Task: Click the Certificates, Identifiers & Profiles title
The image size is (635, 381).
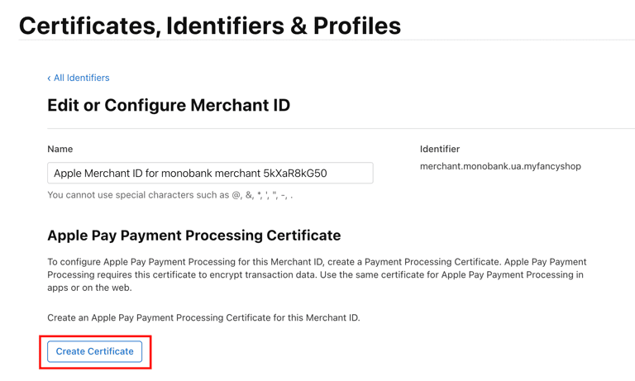Action: (x=209, y=26)
